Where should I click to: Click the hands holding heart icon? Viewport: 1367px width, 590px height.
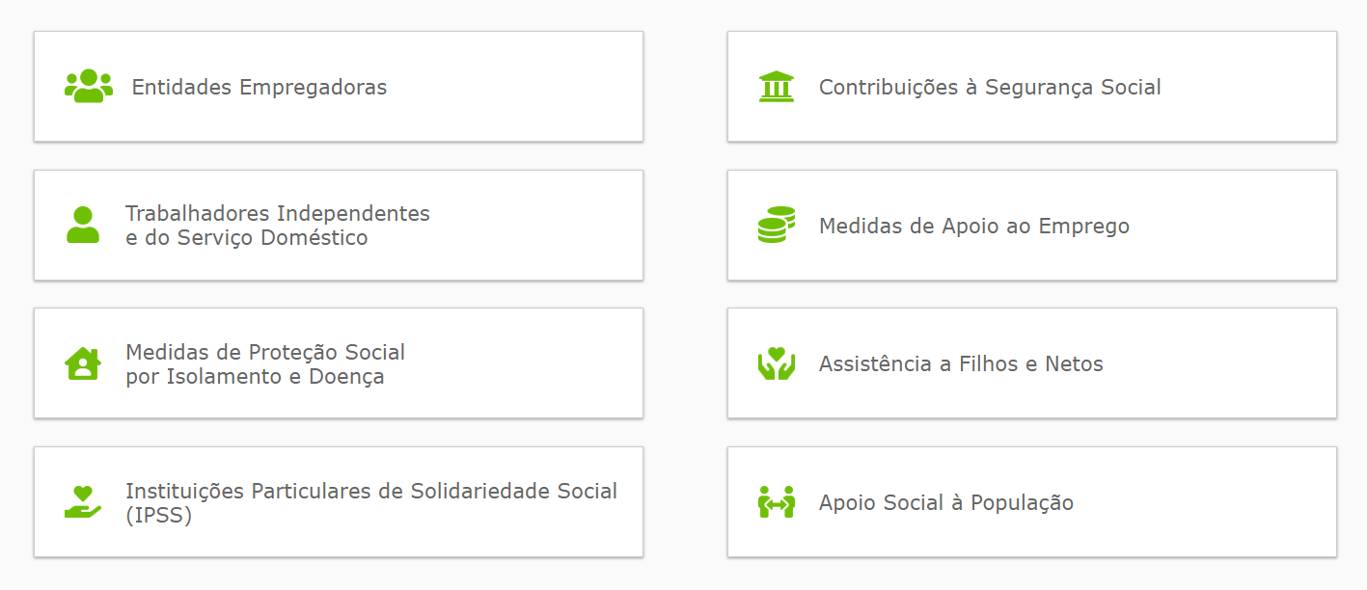tap(777, 363)
